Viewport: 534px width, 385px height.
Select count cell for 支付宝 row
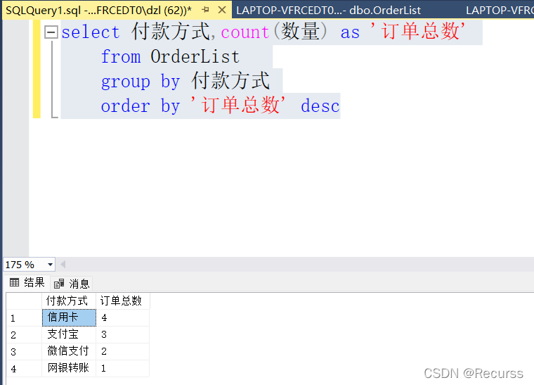122,334
